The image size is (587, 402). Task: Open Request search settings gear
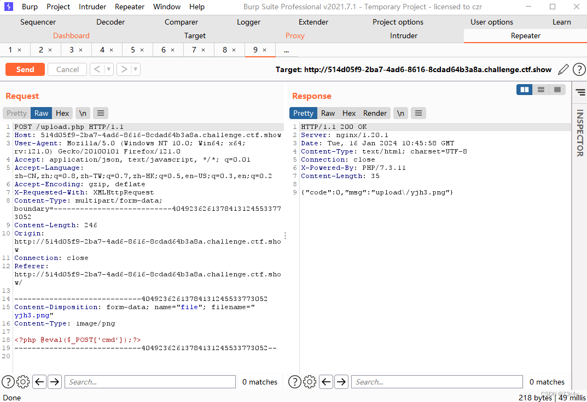(x=23, y=382)
